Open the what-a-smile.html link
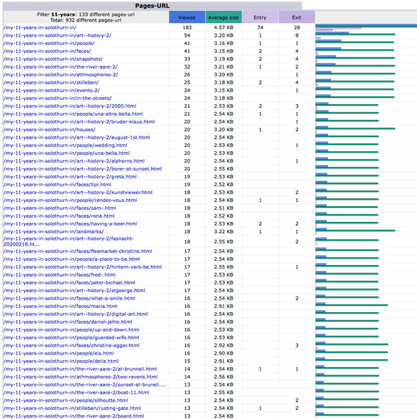 (x=69, y=298)
